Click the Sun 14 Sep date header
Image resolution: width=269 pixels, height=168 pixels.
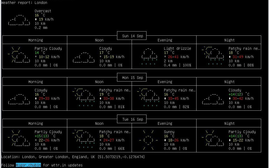[x=132, y=36]
